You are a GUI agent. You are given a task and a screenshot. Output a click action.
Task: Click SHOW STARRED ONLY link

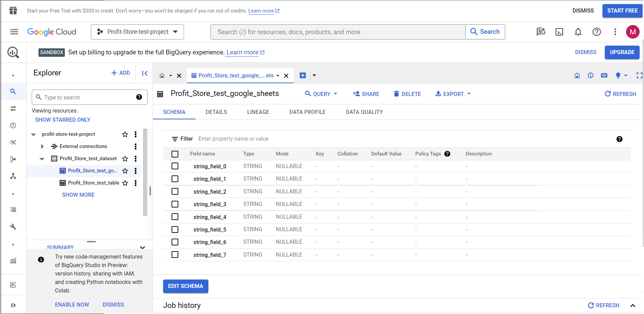[x=63, y=120]
